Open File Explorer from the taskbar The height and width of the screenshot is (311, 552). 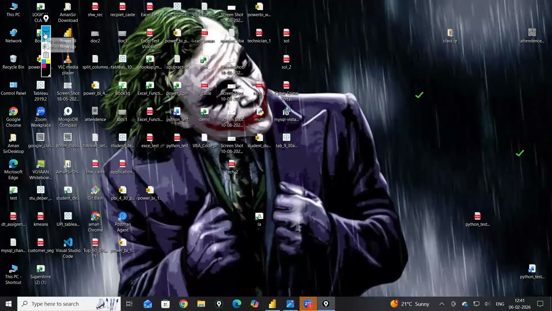tap(201, 304)
